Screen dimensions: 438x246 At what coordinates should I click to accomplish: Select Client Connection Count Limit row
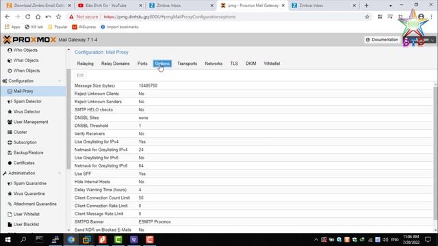click(x=253, y=197)
